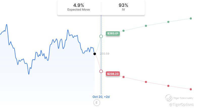Select the second red projection dot

pos(146,82)
